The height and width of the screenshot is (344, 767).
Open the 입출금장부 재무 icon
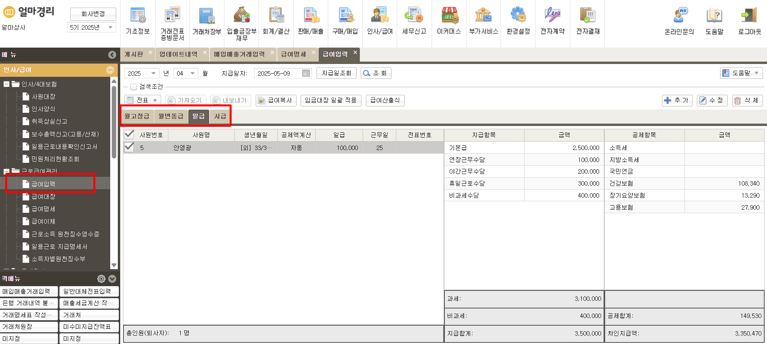tap(242, 23)
